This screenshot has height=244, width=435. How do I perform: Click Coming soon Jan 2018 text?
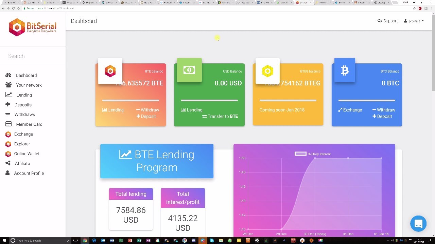(282, 110)
